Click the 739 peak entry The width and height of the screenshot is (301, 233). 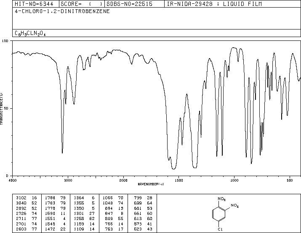coord(143,198)
